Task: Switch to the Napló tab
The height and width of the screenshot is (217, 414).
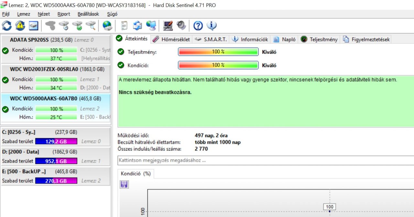Action: [x=285, y=39]
